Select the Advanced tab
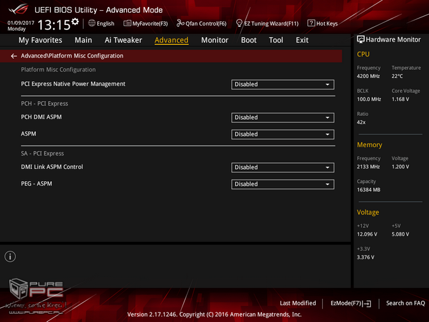The width and height of the screenshot is (429, 322). [x=171, y=40]
